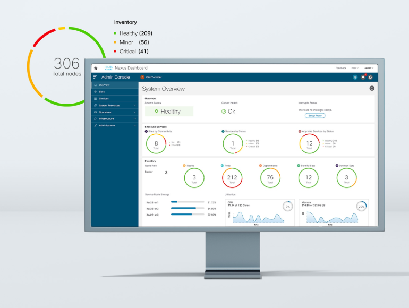The width and height of the screenshot is (409, 308).
Task: Click the teal circular icon beside the bell
Action: tap(355, 77)
